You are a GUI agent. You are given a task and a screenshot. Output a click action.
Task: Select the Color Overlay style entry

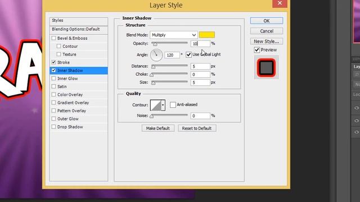point(70,95)
